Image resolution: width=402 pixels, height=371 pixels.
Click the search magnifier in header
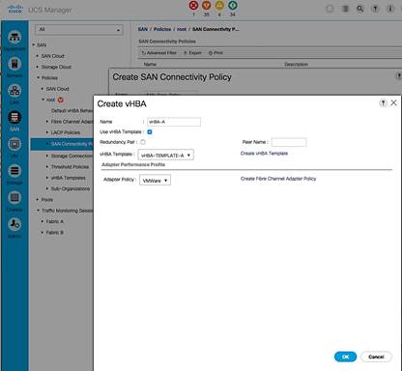click(x=360, y=9)
